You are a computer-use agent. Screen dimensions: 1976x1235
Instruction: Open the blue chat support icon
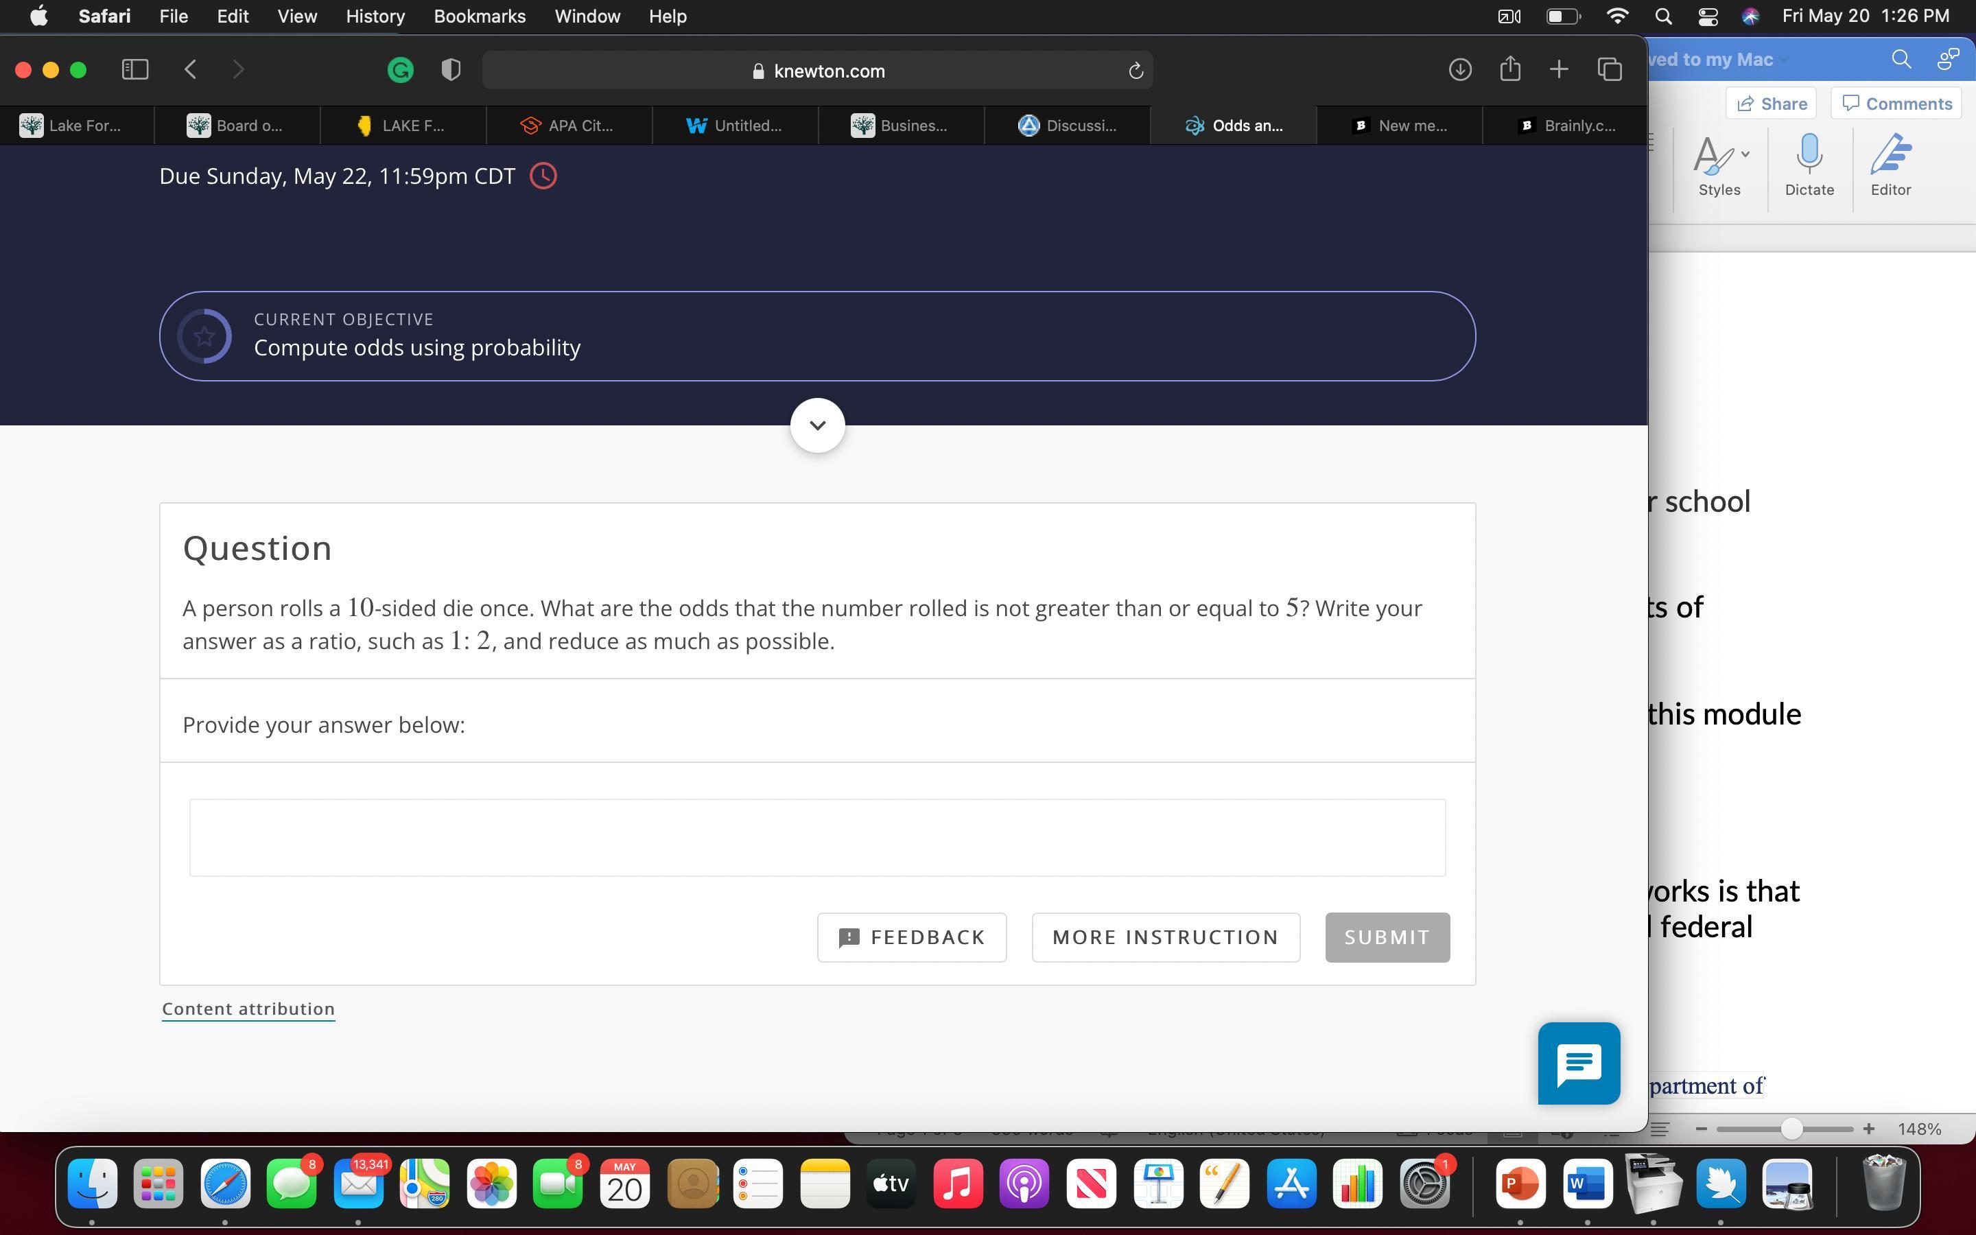tap(1578, 1063)
